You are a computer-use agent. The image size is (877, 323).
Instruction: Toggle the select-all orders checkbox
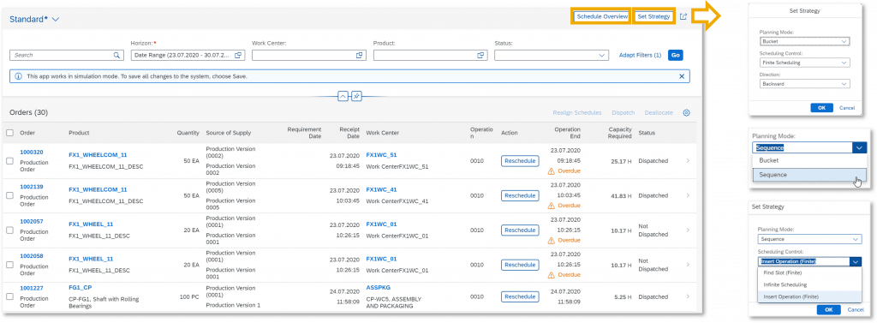(9, 133)
